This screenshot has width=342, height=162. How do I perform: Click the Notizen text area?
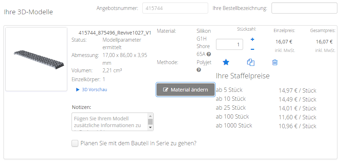[110, 122]
